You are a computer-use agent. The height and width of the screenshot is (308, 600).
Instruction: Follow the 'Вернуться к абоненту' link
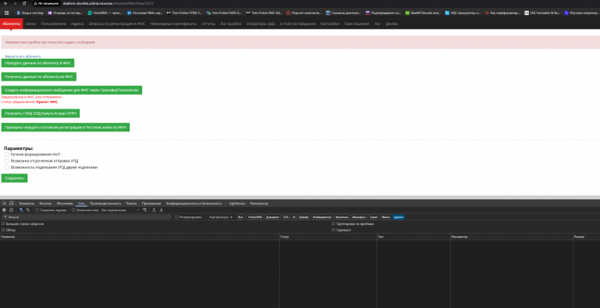pos(23,56)
